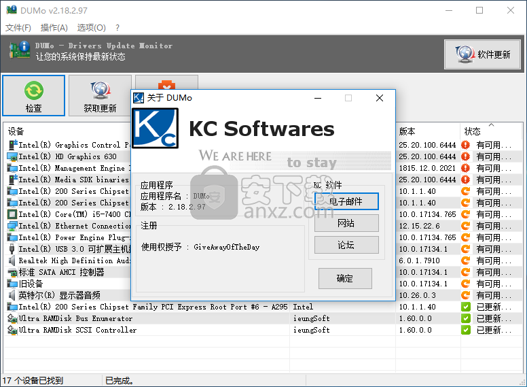Click USB icon of Intel(R) USB 3.0 row
The height and width of the screenshot is (387, 527).
12,249
